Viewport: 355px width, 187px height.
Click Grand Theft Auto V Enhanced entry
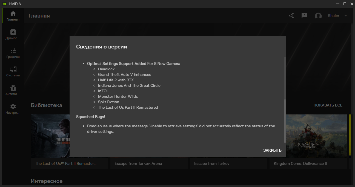pos(125,74)
